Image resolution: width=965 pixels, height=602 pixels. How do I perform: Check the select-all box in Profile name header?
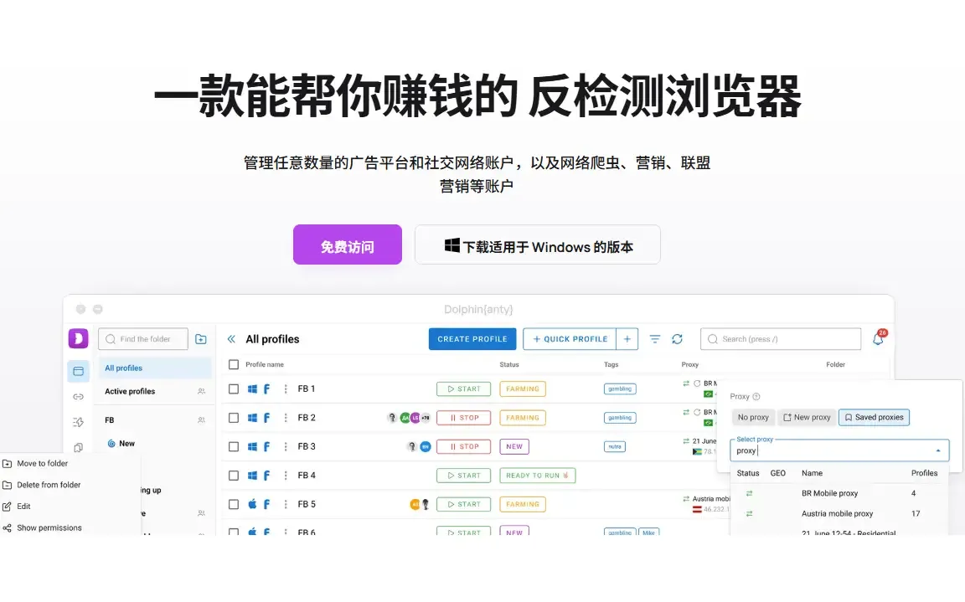pos(234,364)
